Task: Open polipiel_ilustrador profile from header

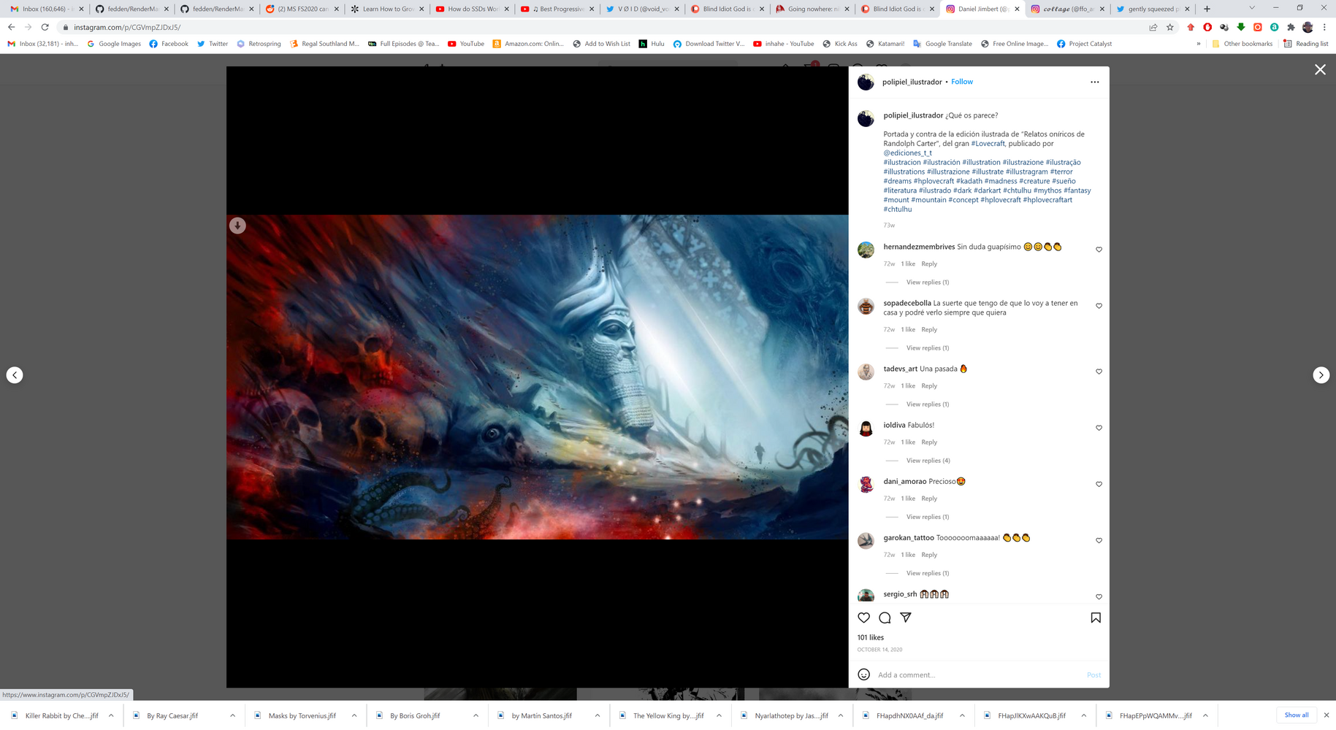Action: (x=912, y=82)
